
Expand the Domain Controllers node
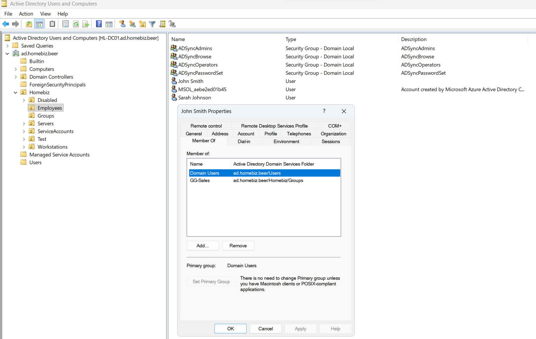16,77
